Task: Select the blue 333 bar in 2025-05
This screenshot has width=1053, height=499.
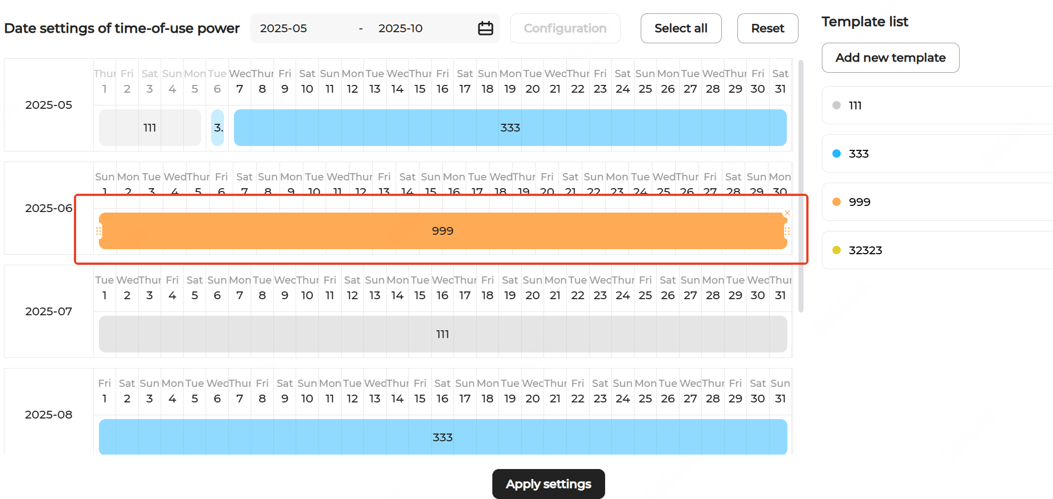Action: 510,128
